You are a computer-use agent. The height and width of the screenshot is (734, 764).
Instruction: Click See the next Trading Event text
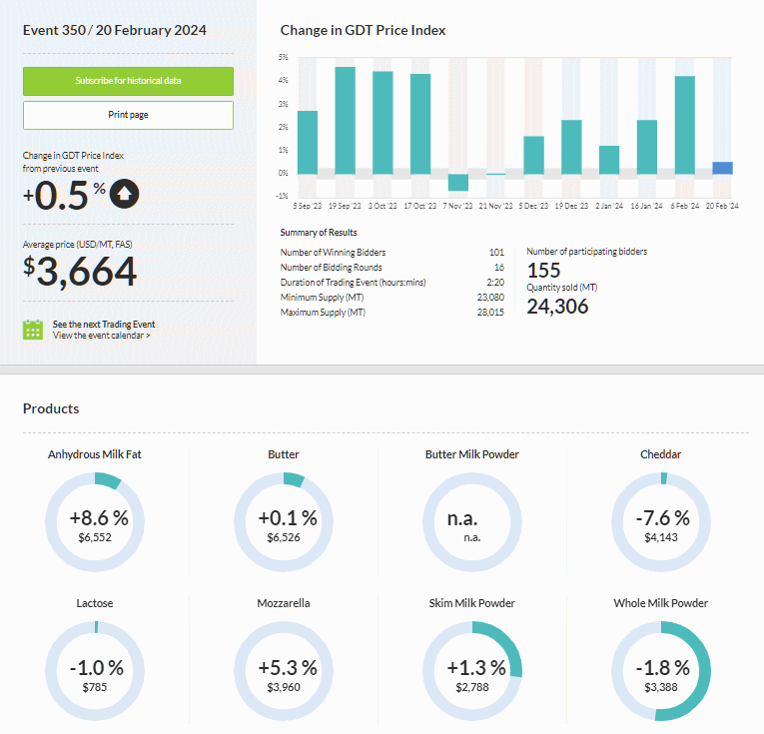(104, 325)
